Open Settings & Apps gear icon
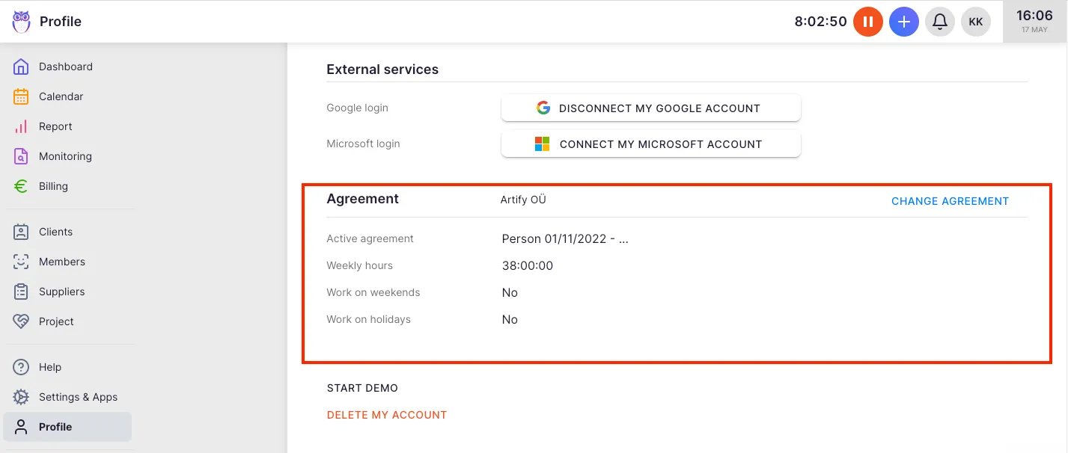 pos(22,397)
